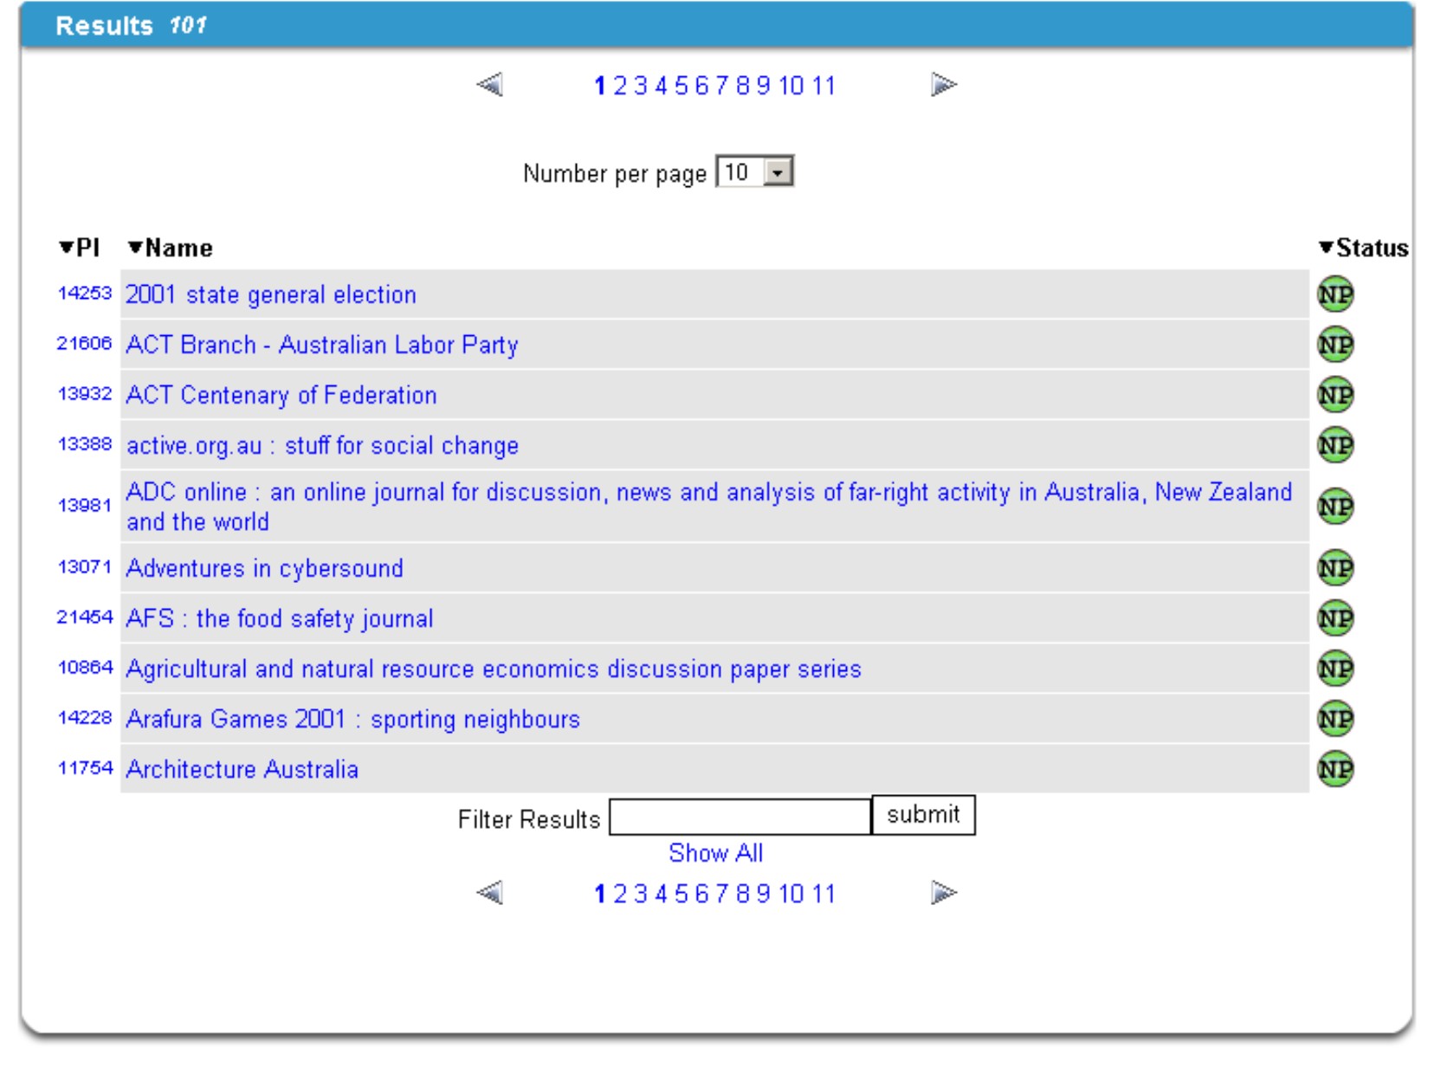Open 'active.org.au : stuff for social change'
Screen dimensions: 1447x1067
(x=322, y=446)
